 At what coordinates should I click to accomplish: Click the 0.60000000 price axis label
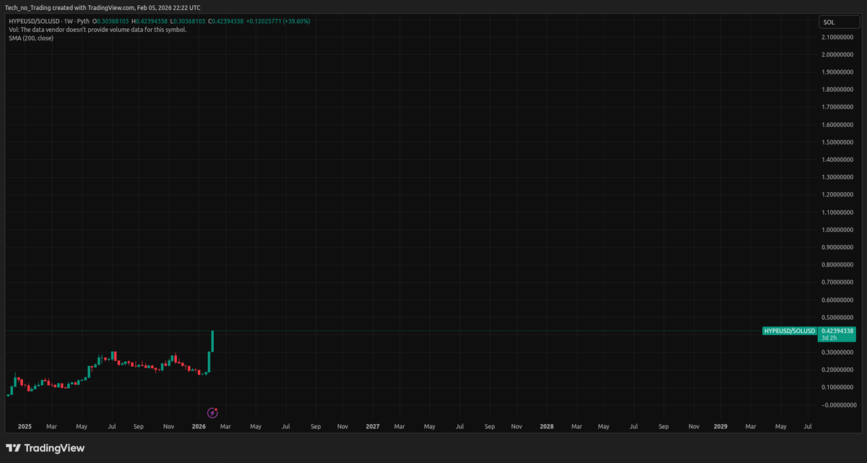tap(839, 300)
